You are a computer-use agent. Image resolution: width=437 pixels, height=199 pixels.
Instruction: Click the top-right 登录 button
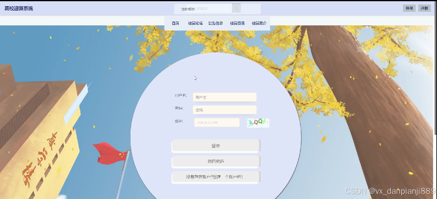[409, 8]
